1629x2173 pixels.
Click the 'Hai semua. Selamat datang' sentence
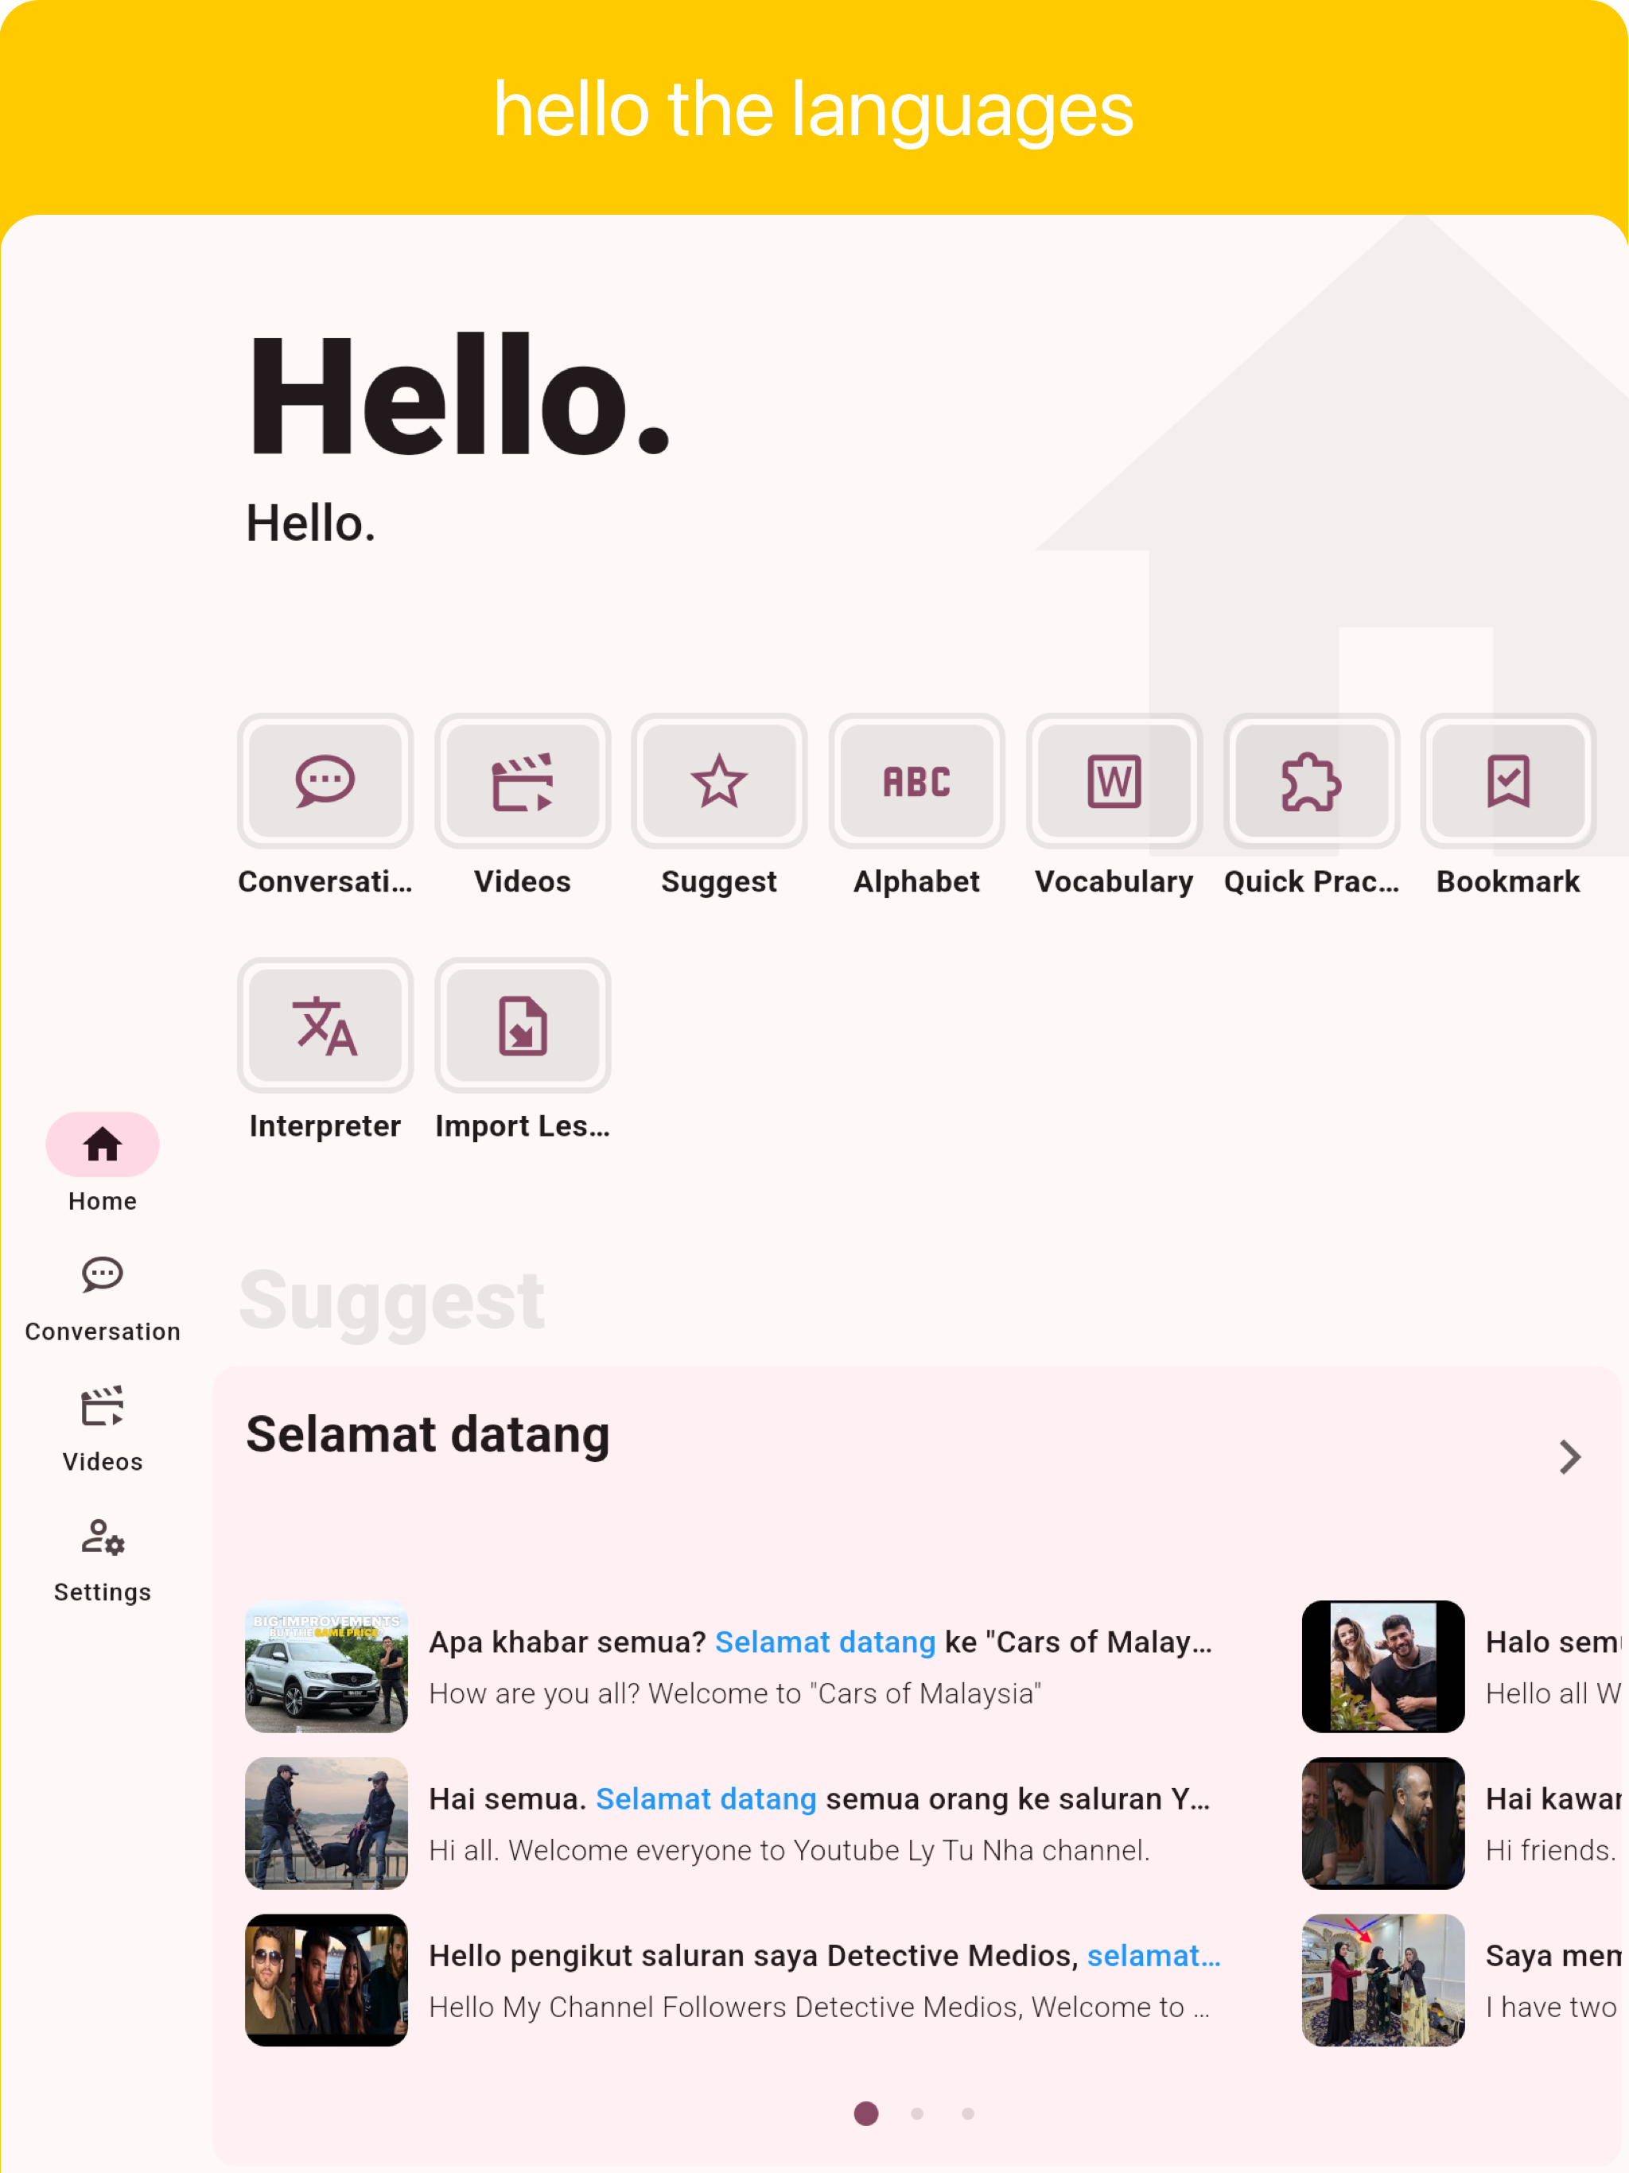(x=820, y=1798)
